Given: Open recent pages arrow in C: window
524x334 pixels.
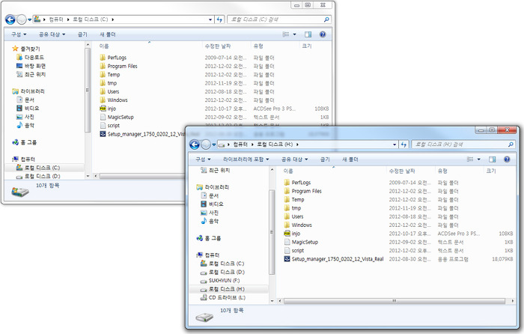Looking at the screenshot, I should coord(29,19).
